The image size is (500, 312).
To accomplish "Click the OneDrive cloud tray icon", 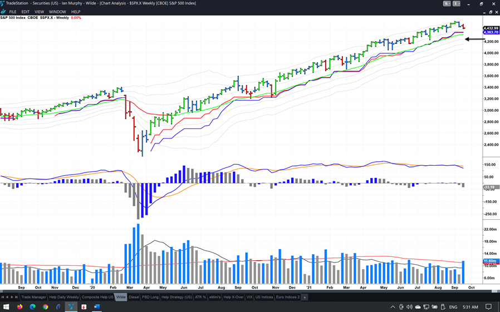I will (418, 306).
